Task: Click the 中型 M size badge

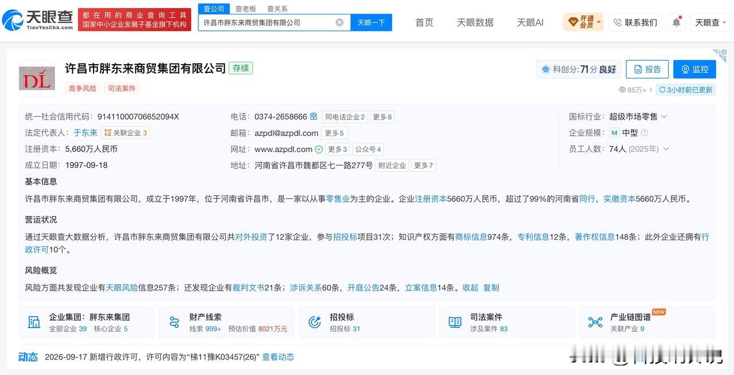Action: click(614, 132)
